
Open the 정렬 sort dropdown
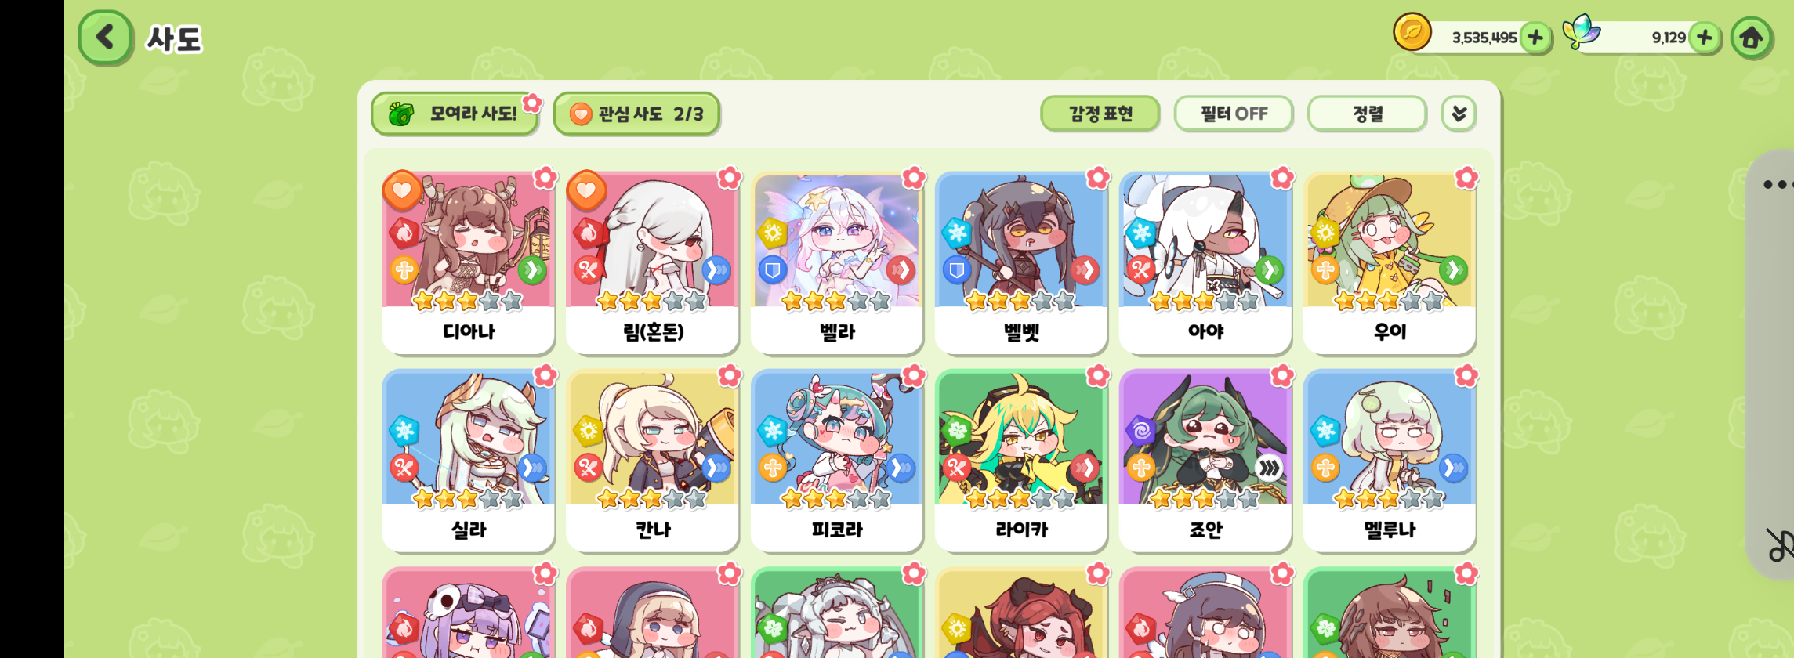(x=1367, y=114)
